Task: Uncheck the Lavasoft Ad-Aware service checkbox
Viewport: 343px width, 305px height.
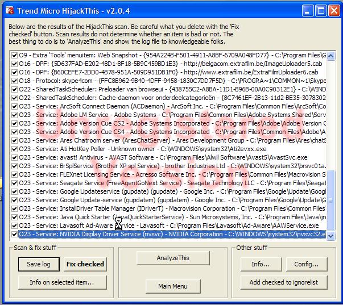Action: (x=14, y=225)
